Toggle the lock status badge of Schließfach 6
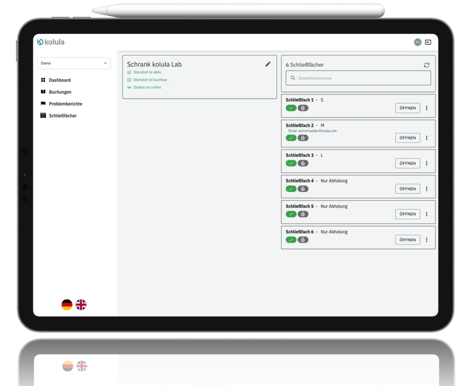473x386 pixels. pos(303,240)
